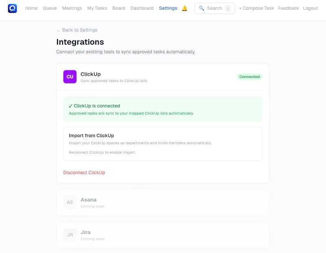Open the Queue page
326x253 pixels.
tap(50, 8)
